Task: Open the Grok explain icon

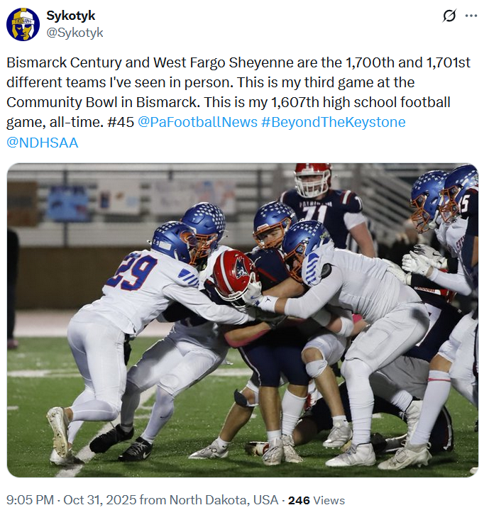Action: coord(449,16)
